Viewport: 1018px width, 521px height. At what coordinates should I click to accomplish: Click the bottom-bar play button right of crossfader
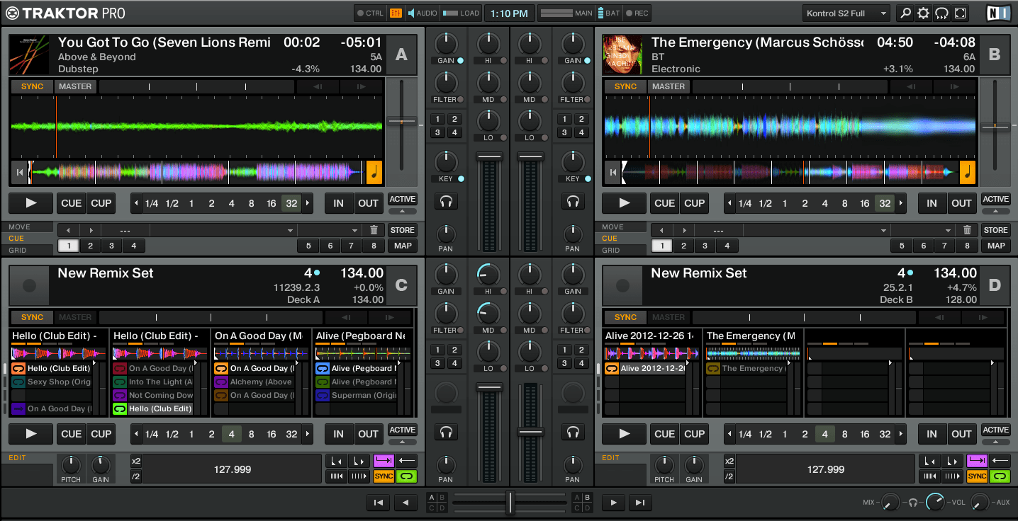point(613,503)
